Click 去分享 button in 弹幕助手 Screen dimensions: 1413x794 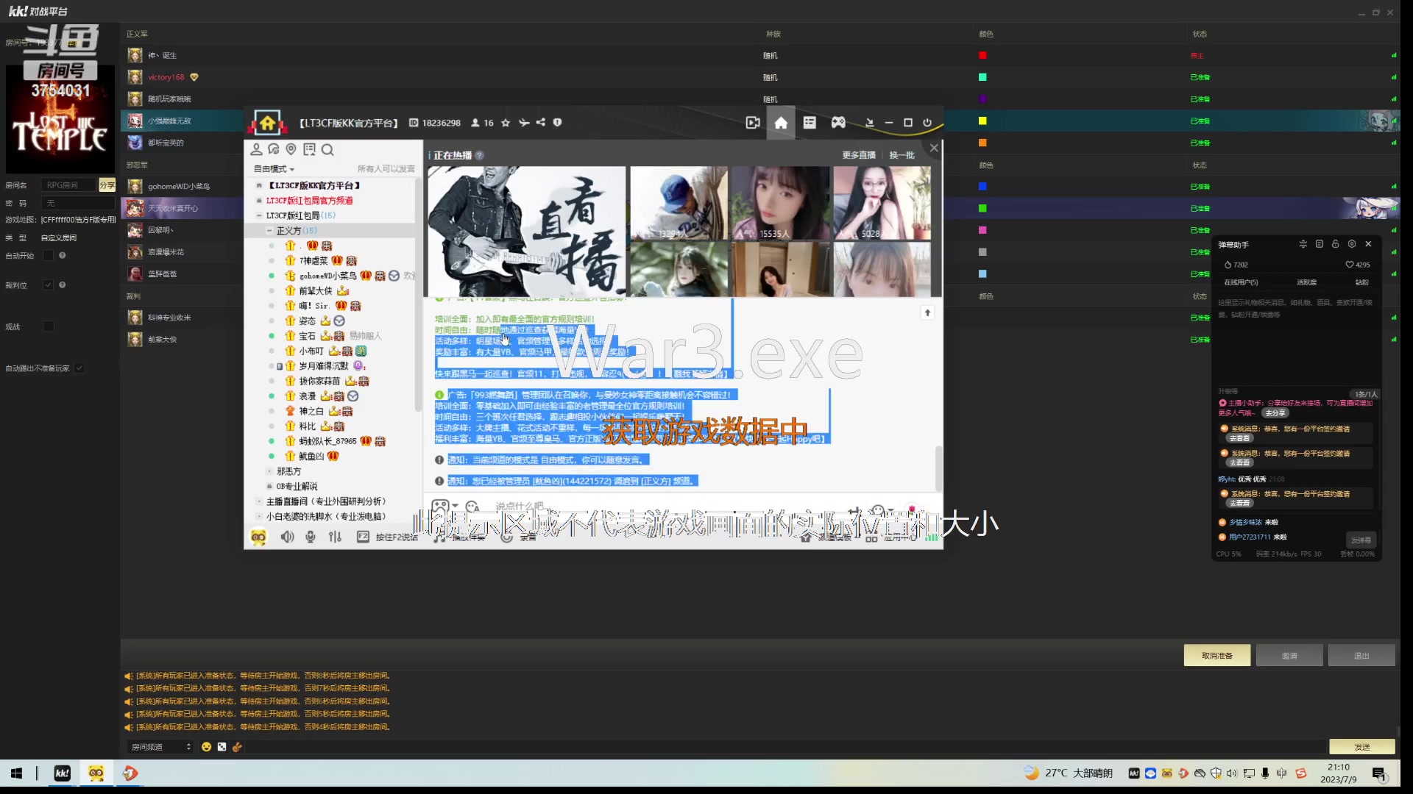coord(1275,413)
